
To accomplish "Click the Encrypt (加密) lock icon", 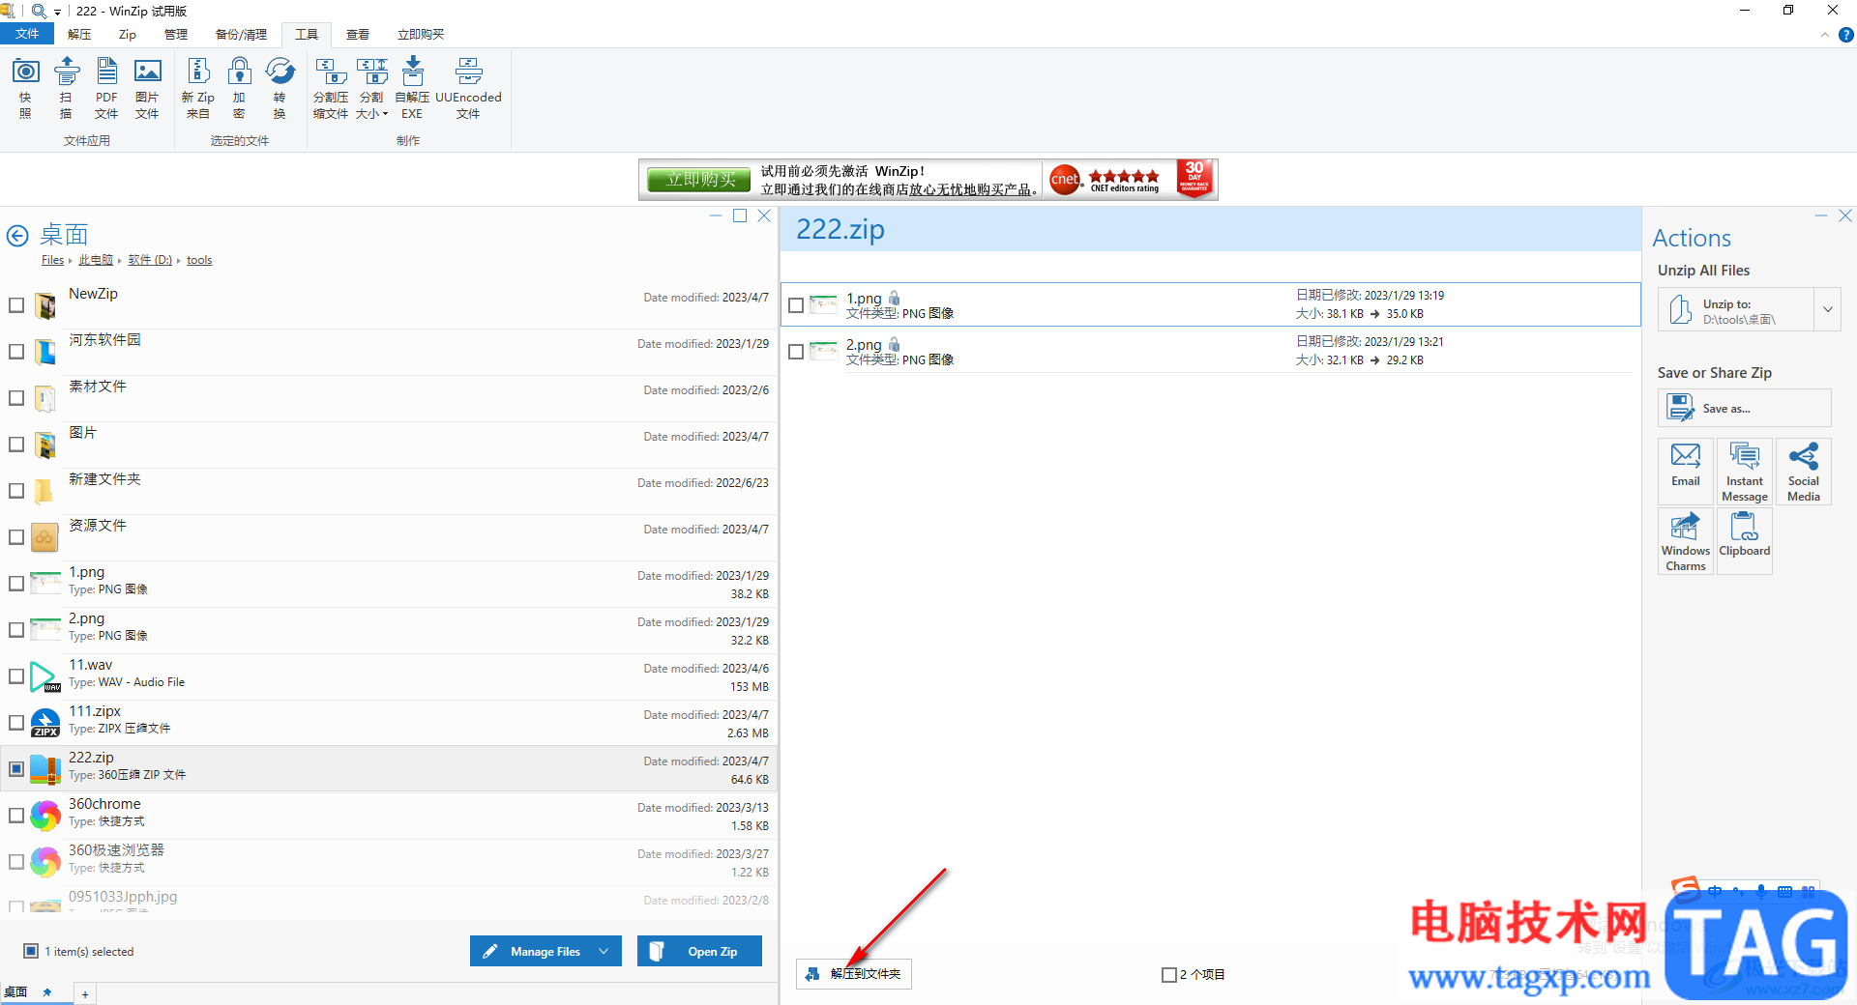I will (239, 87).
